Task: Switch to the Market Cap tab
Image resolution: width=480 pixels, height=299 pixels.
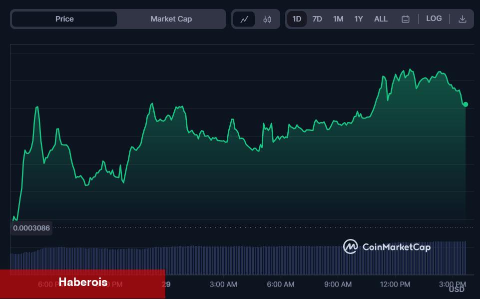Action: [171, 19]
